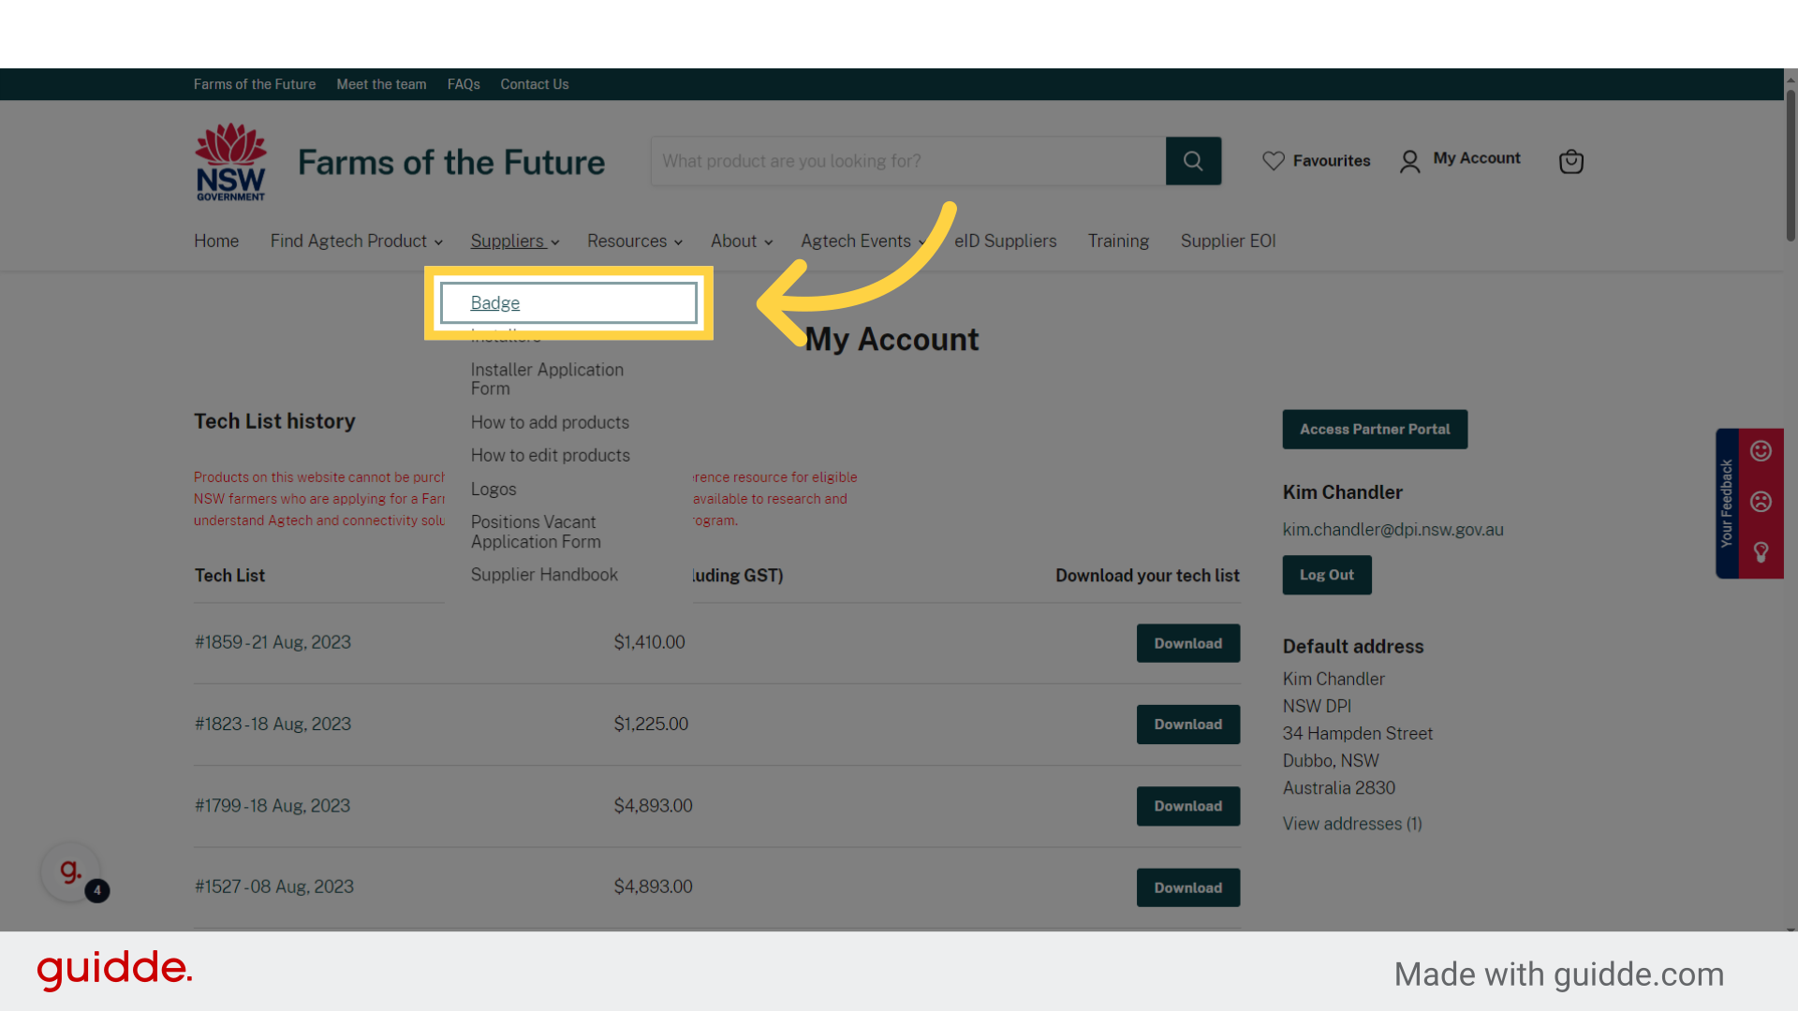This screenshot has width=1798, height=1011.
Task: Click the Favourites heart icon
Action: click(x=1273, y=161)
